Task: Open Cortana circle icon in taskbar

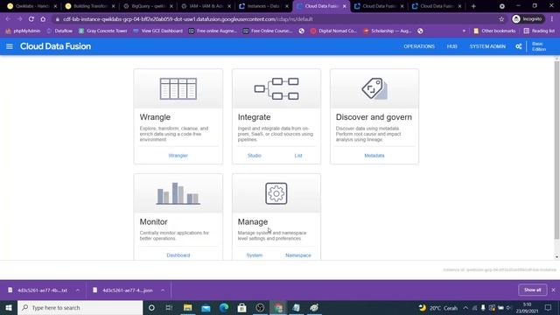Action: coord(151,307)
